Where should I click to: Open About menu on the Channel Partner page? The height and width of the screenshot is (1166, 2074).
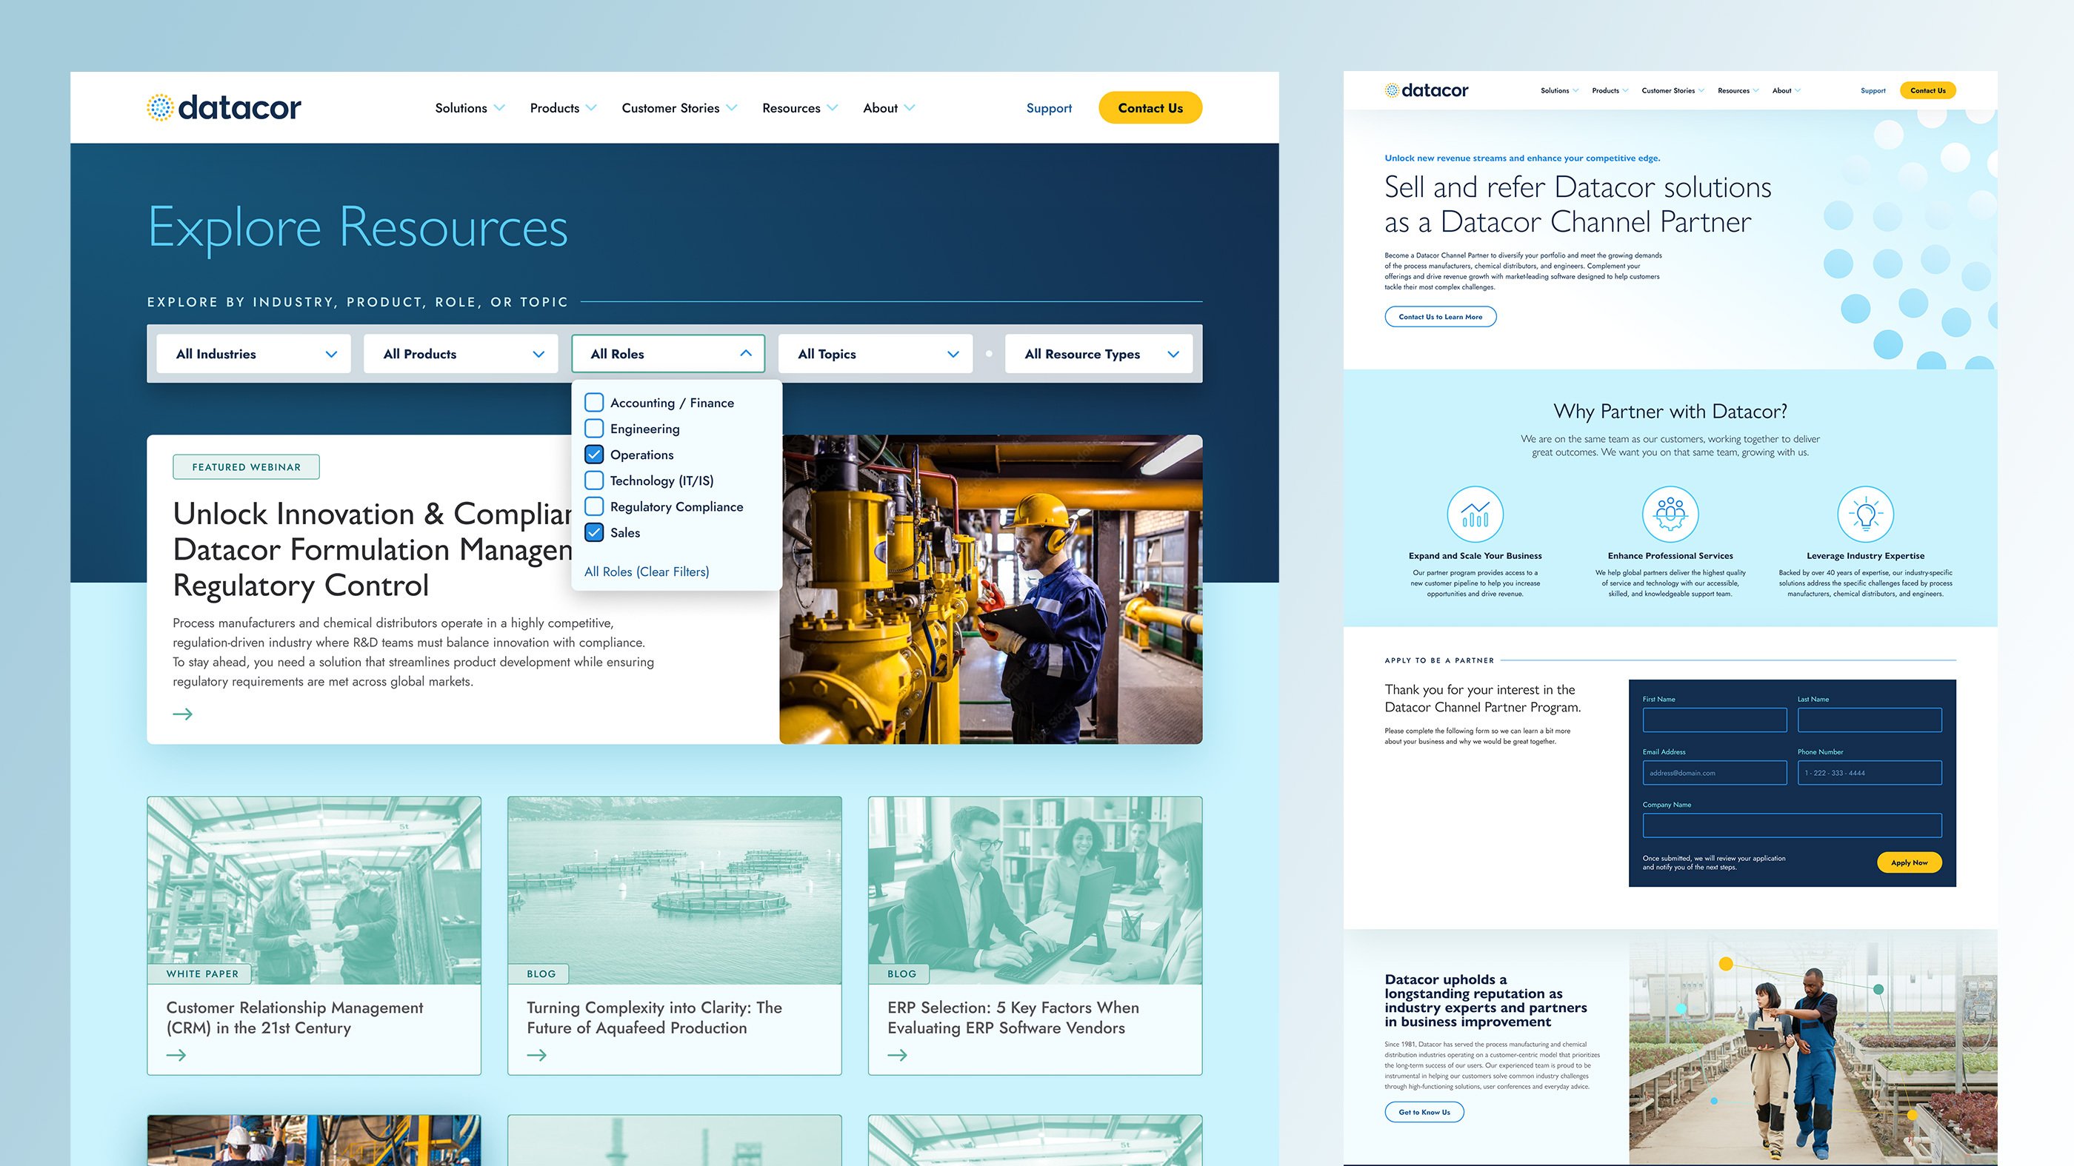point(1787,90)
